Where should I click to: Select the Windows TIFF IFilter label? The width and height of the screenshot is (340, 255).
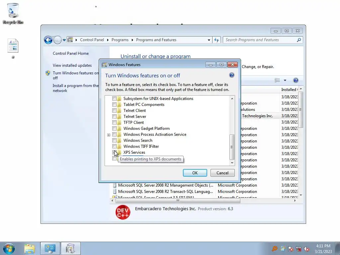click(141, 146)
